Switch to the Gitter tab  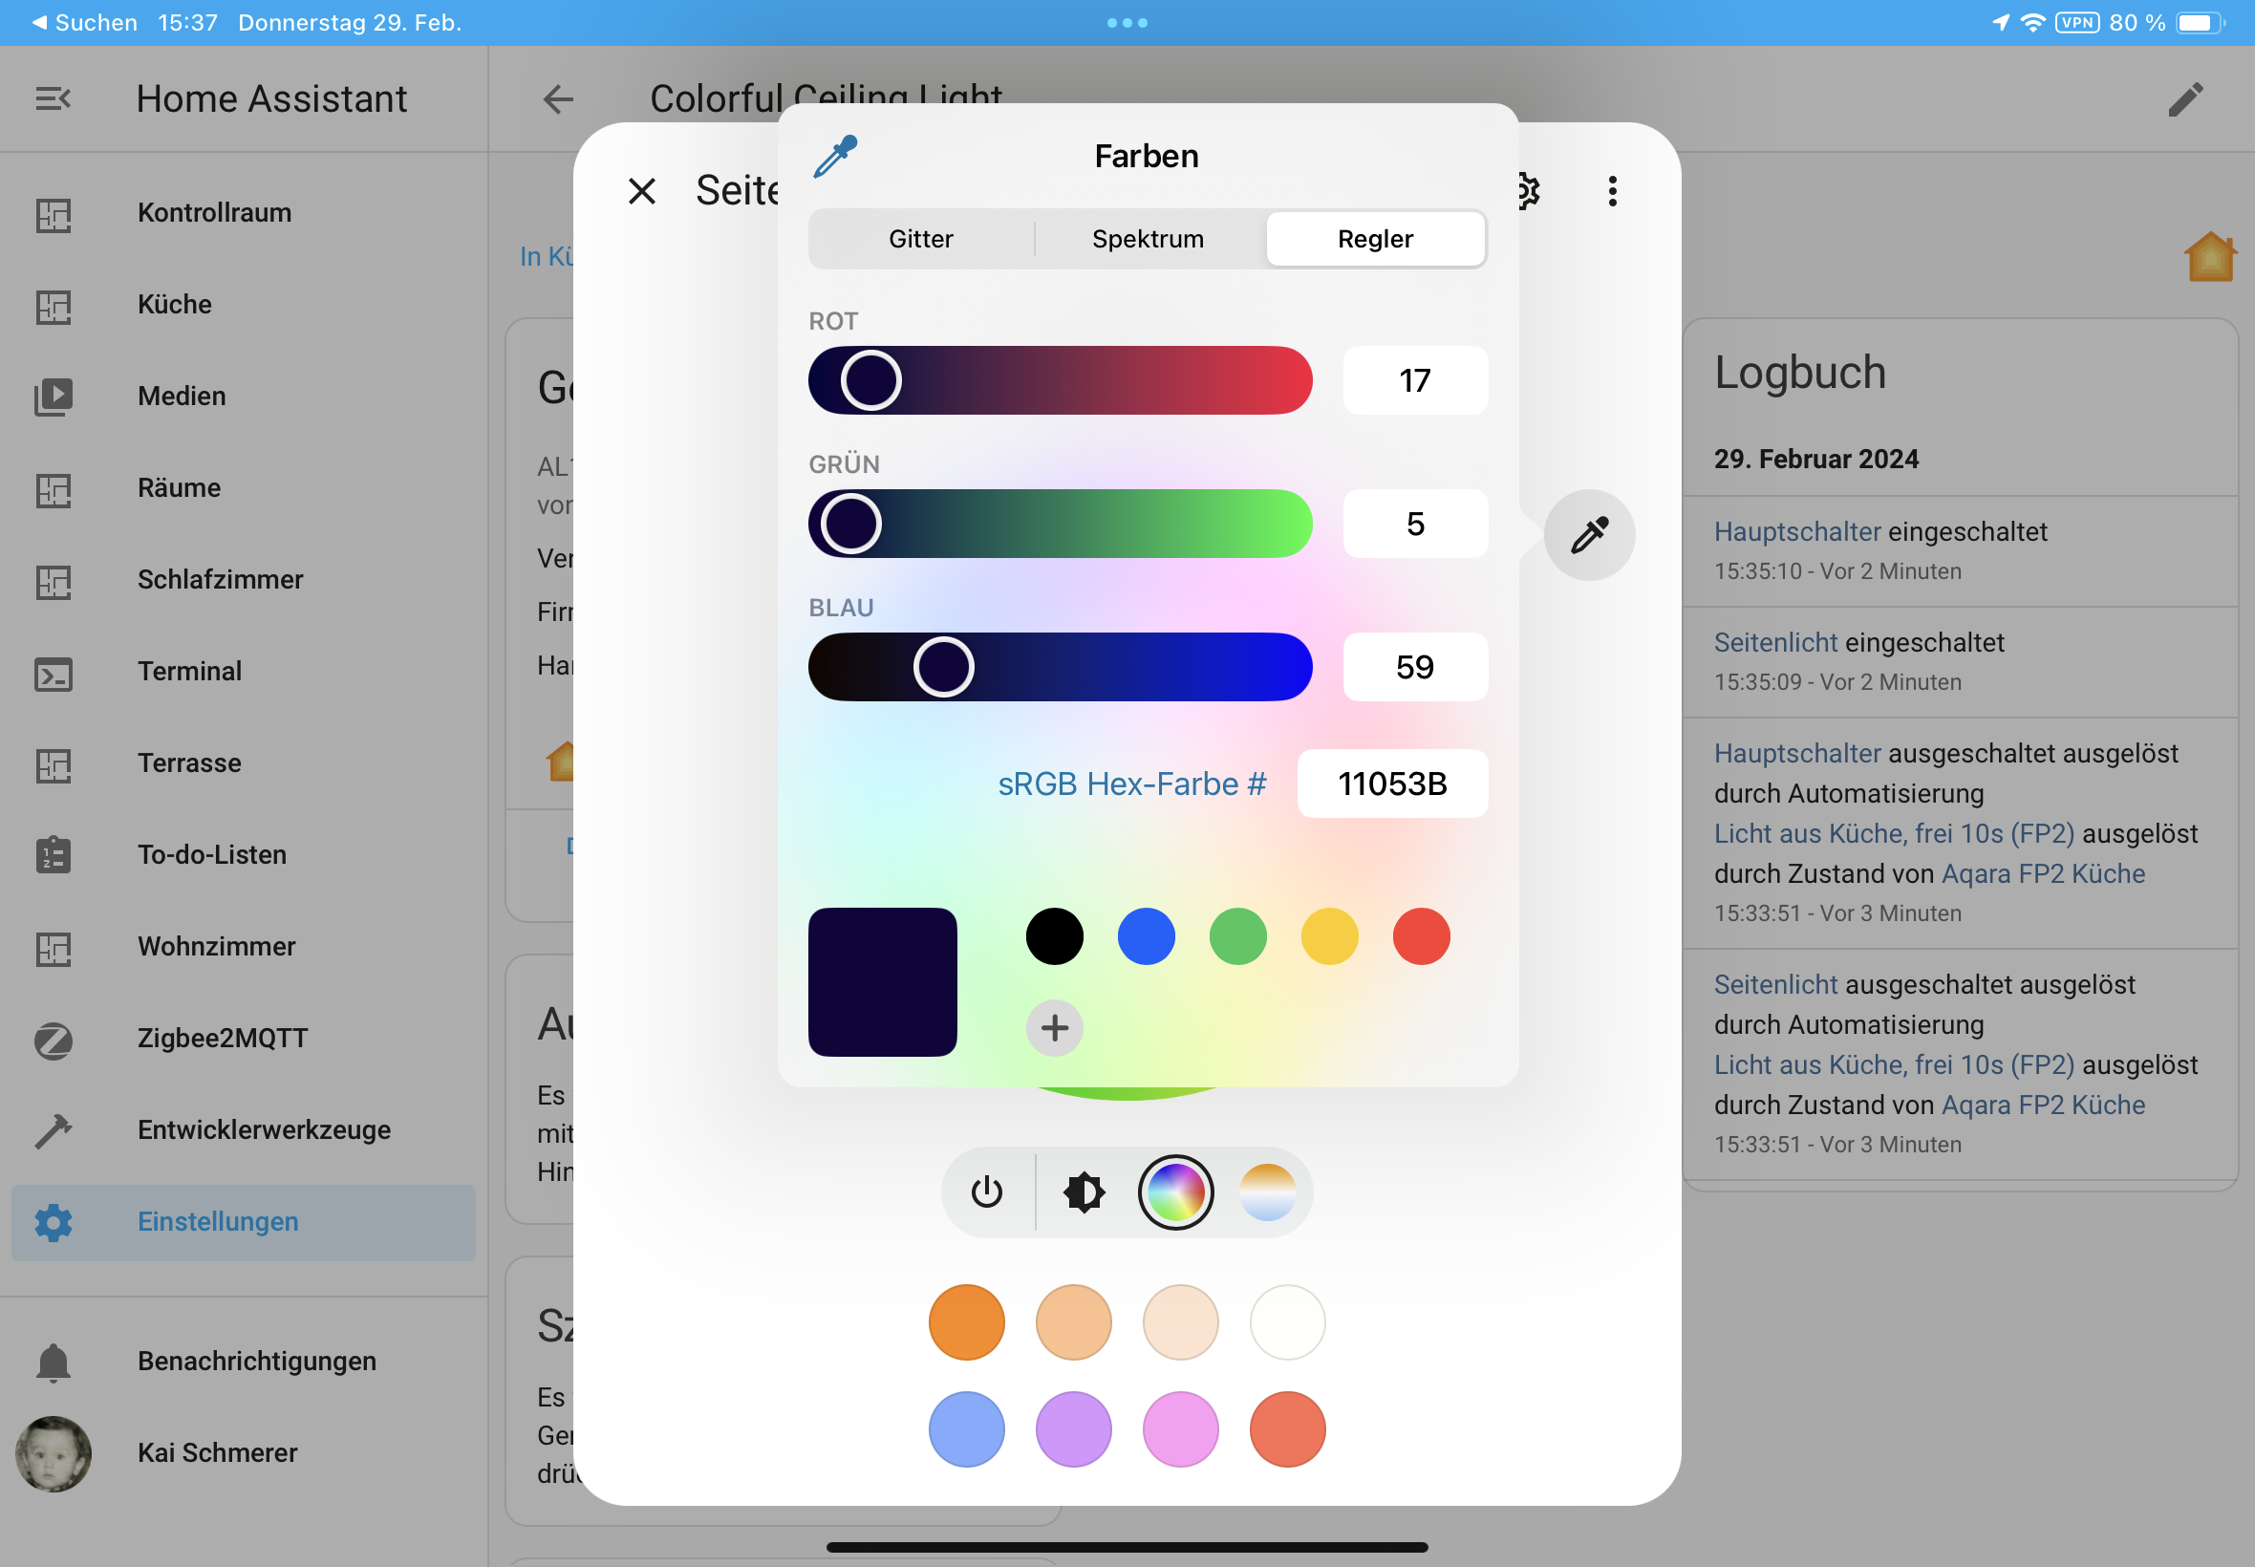tap(920, 239)
